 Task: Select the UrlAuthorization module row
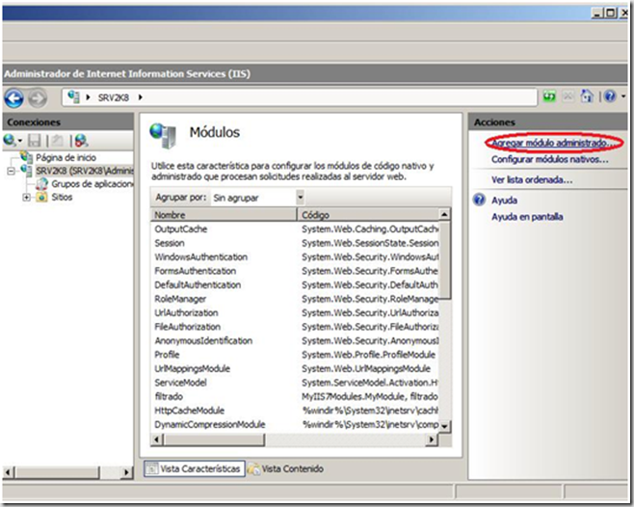(x=295, y=312)
